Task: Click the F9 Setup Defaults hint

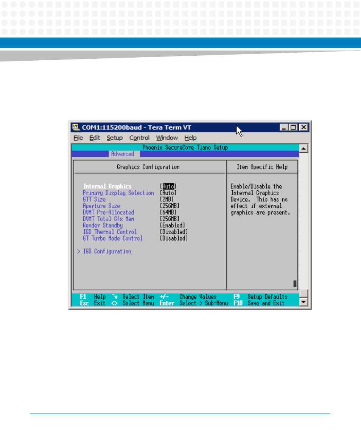Action: pos(261,297)
